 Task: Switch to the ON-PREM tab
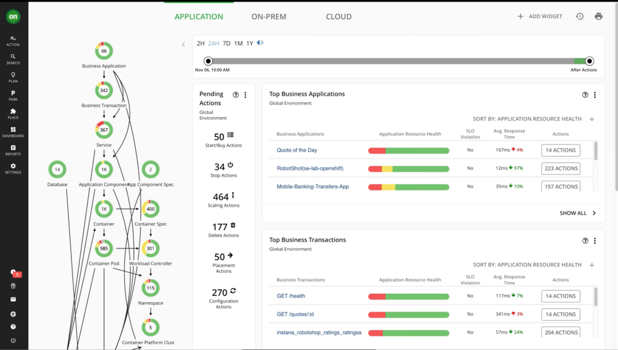coord(269,16)
